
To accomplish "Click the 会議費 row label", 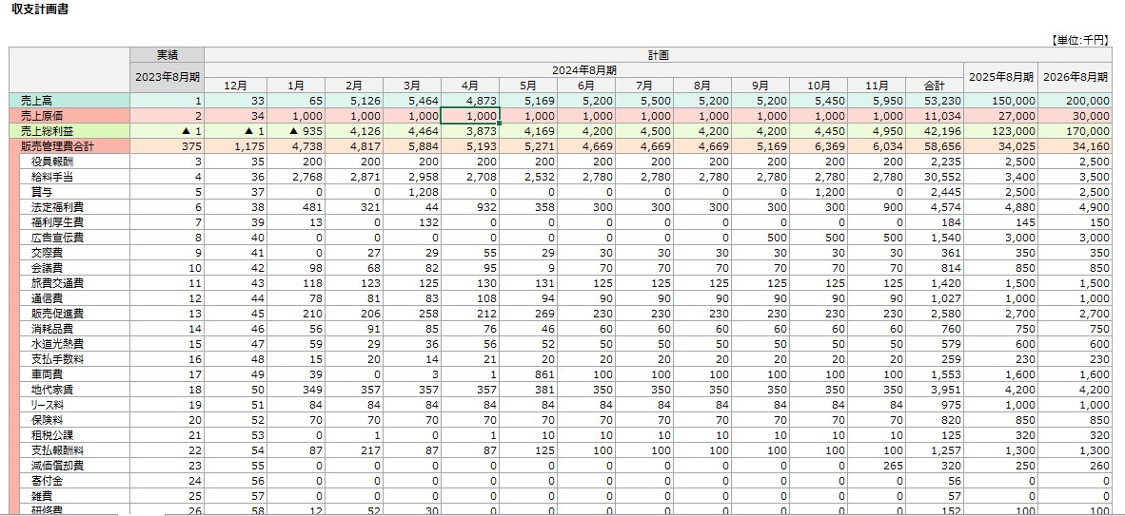I will pos(74,268).
